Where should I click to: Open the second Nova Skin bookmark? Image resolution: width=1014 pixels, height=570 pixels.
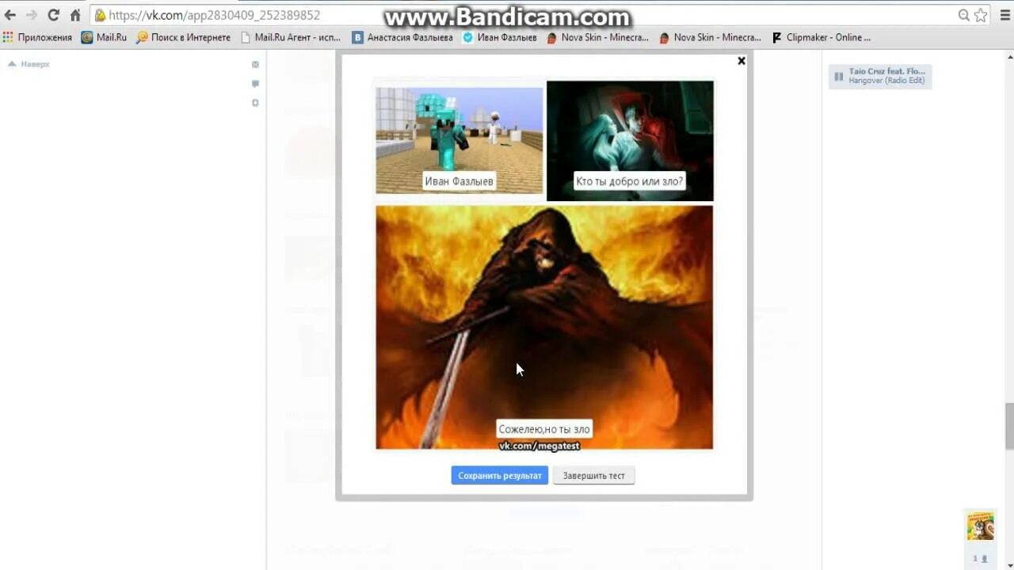(711, 37)
